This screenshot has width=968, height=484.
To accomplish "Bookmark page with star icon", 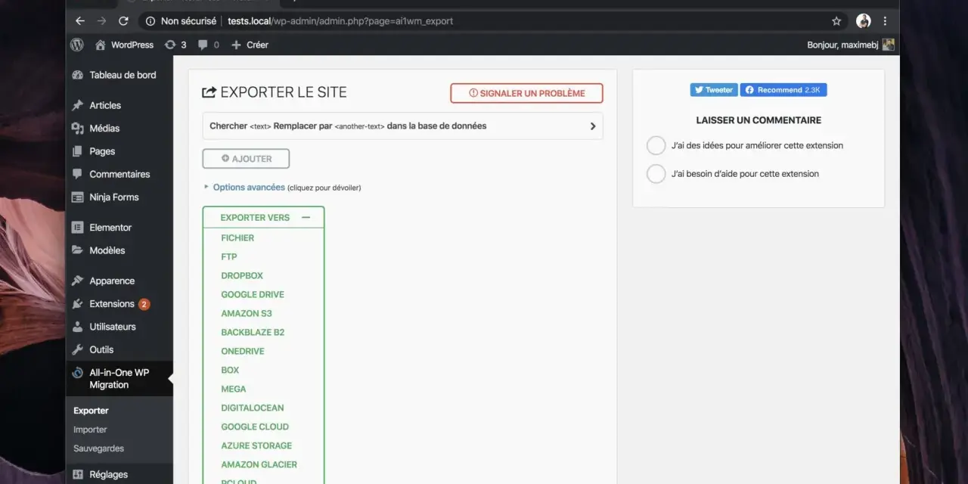I will 836,21.
